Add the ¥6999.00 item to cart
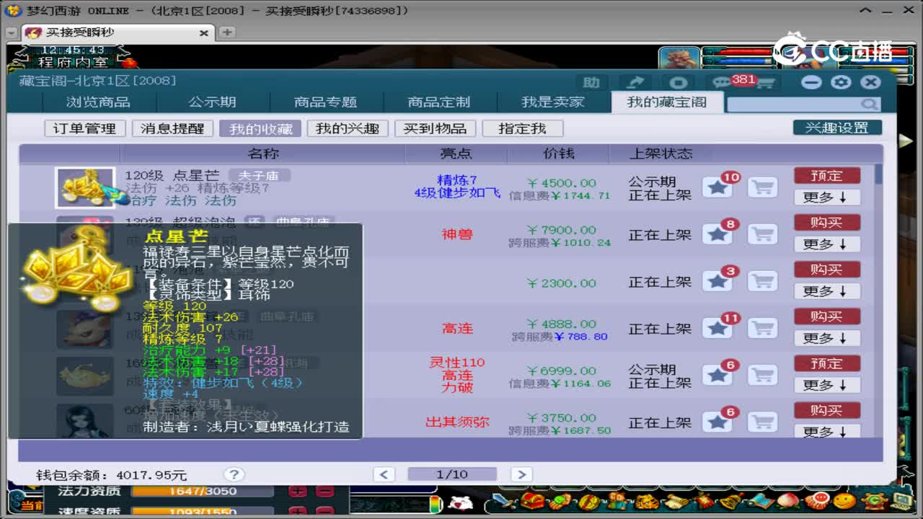 click(x=762, y=375)
